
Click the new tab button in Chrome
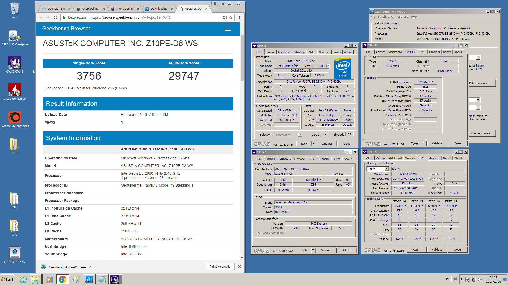click(216, 9)
